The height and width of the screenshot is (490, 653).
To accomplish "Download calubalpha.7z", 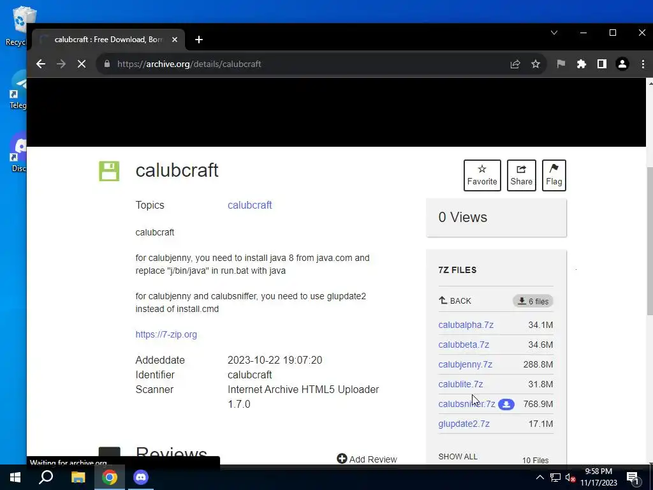I will pyautogui.click(x=466, y=325).
